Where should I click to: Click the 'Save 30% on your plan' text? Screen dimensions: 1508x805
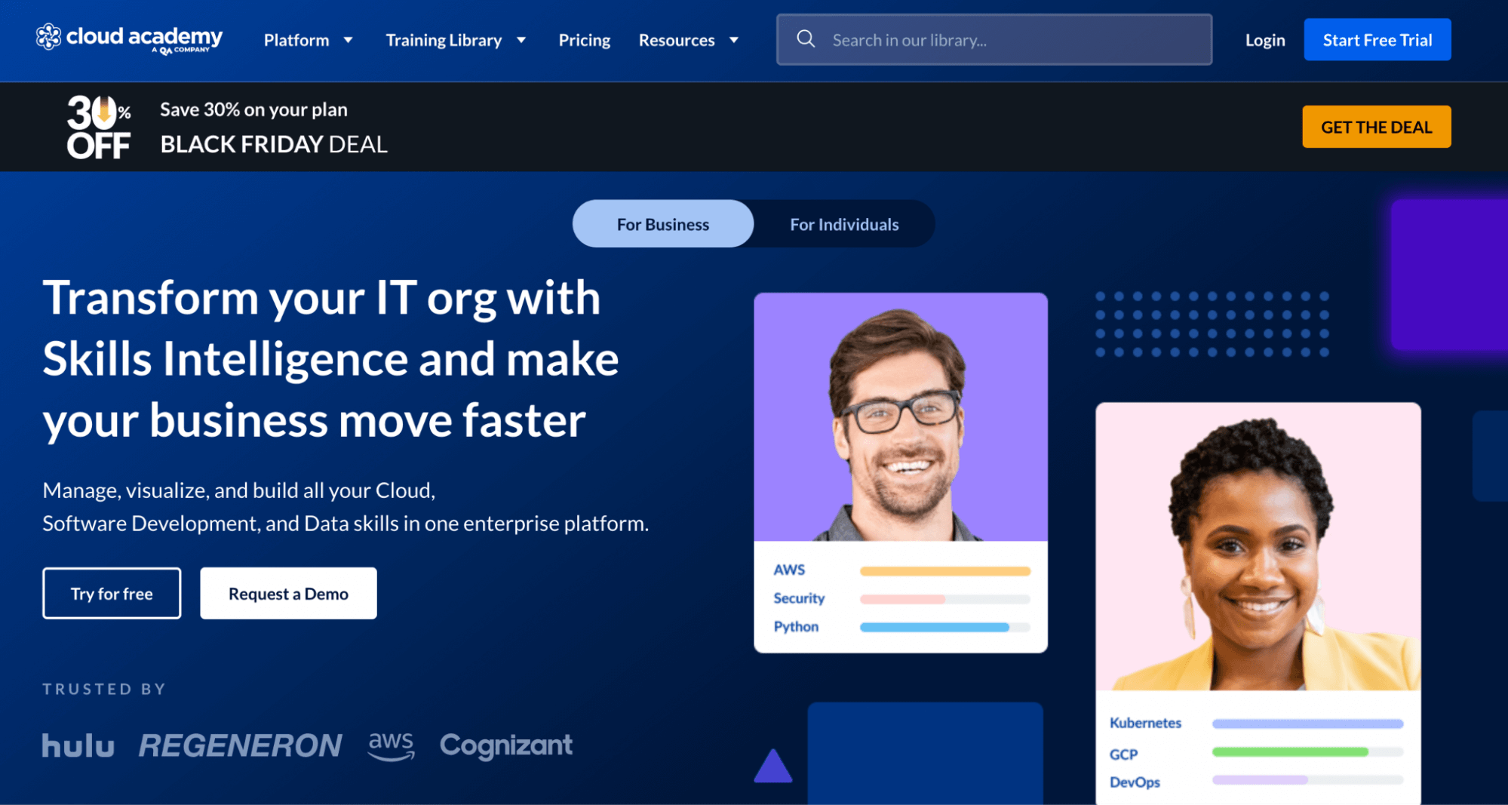[x=253, y=110]
